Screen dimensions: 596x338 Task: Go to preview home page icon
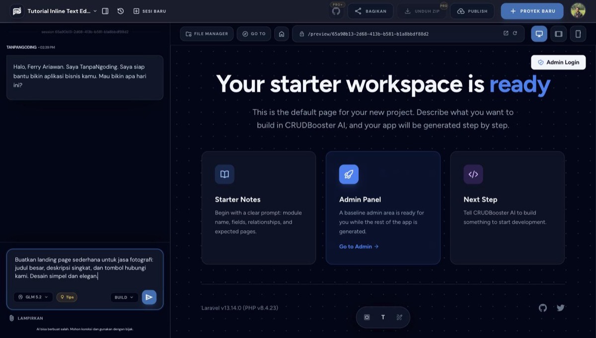(x=282, y=34)
